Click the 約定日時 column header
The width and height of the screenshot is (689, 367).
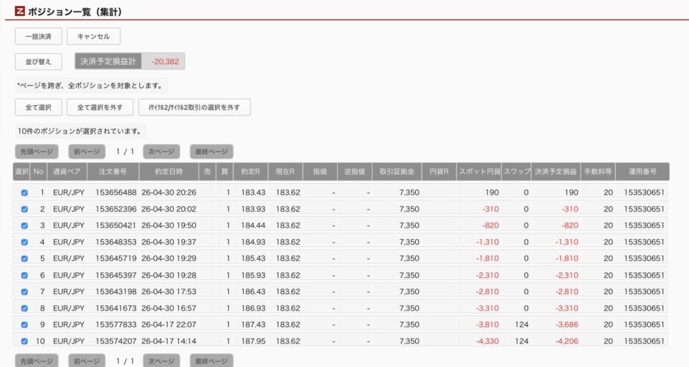tap(169, 172)
